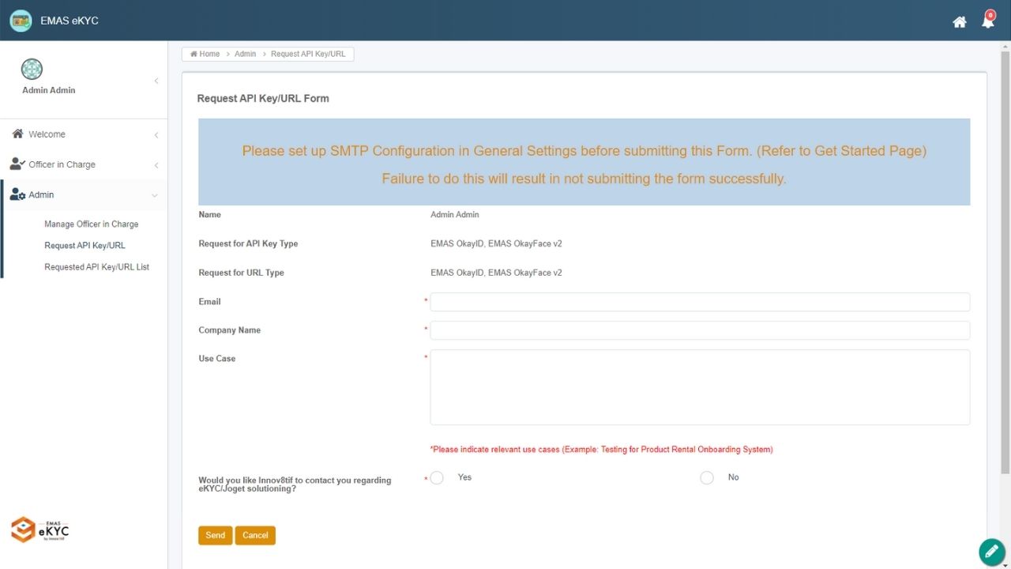Open the Welcome menu item
This screenshot has height=569, width=1011.
[84, 134]
